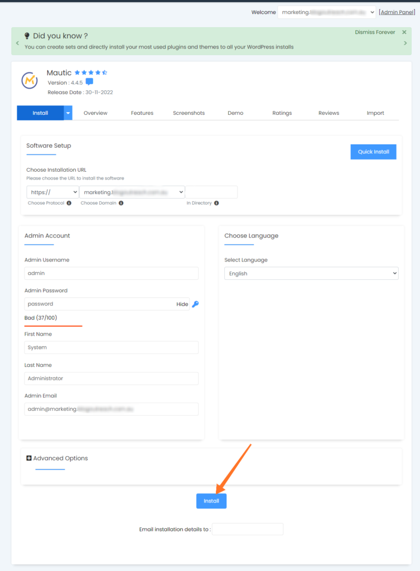420x571 pixels.
Task: Go to previous tip with left arrow
Action: click(17, 43)
